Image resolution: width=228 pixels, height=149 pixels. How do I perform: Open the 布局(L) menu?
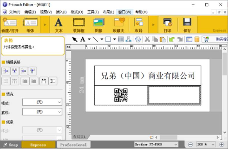108,12
